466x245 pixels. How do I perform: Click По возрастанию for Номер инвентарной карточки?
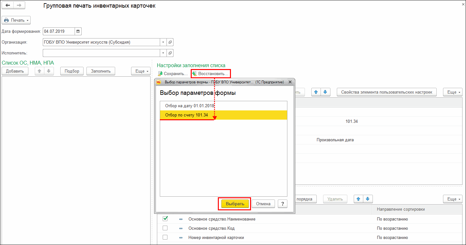[x=392, y=237]
